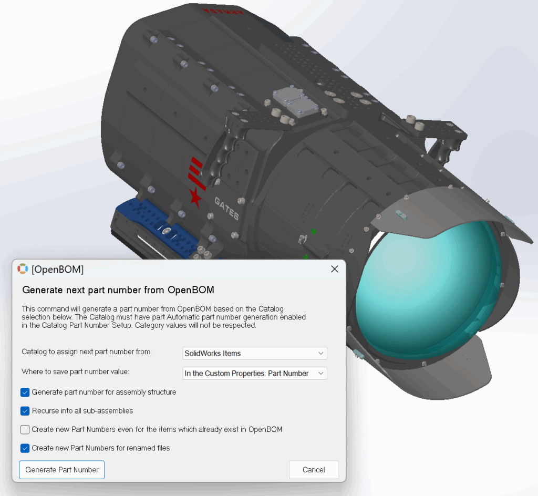Disable Recurse into all sub-assemblies

tap(25, 411)
